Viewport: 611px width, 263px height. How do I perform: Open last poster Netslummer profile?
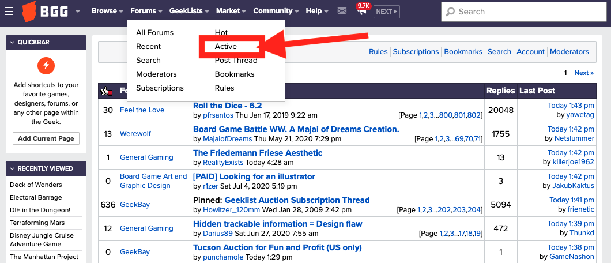(x=574, y=138)
